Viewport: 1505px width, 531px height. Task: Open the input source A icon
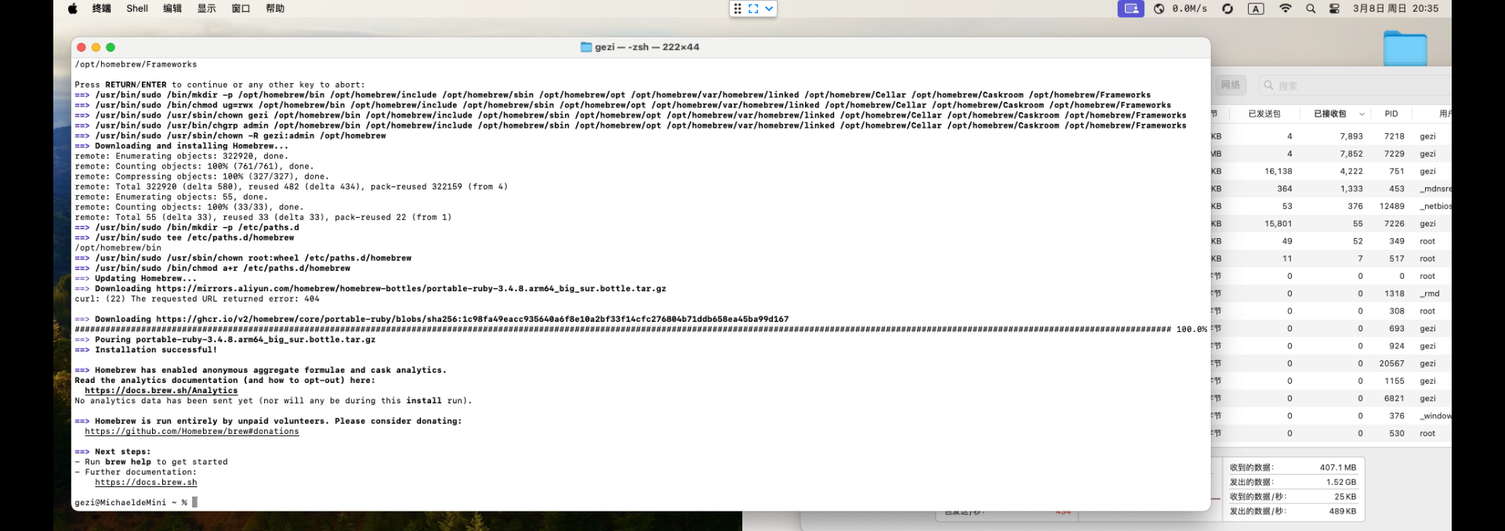(1256, 9)
